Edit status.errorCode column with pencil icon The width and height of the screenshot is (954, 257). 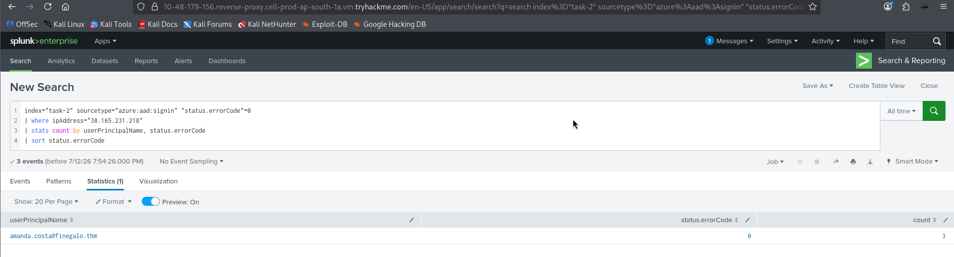pos(747,220)
